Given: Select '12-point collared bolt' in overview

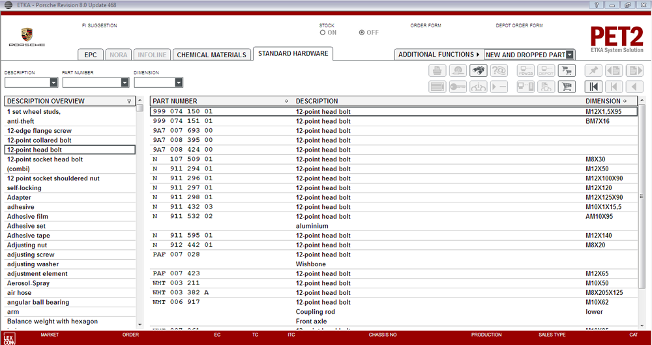Looking at the screenshot, I should coord(70,141).
